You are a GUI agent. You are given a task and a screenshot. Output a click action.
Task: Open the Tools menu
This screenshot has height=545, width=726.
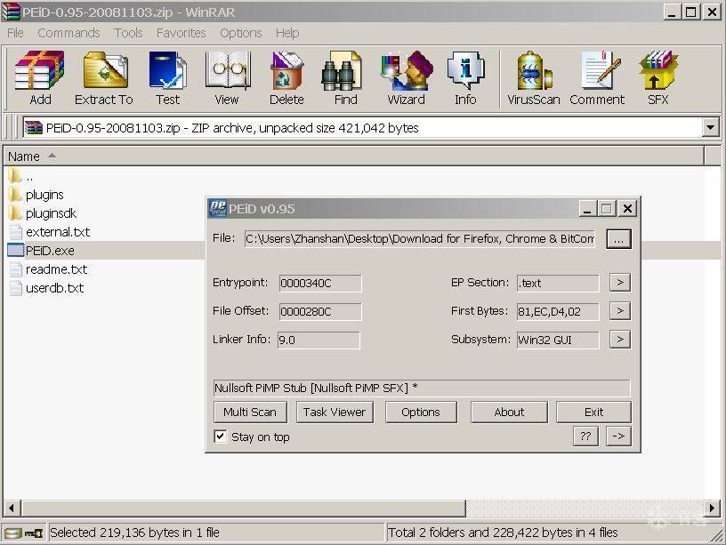tap(128, 33)
